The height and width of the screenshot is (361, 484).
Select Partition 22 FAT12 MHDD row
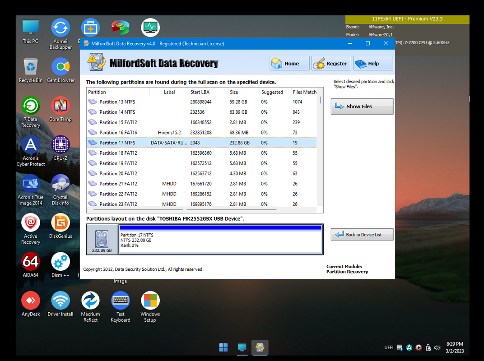[202, 194]
